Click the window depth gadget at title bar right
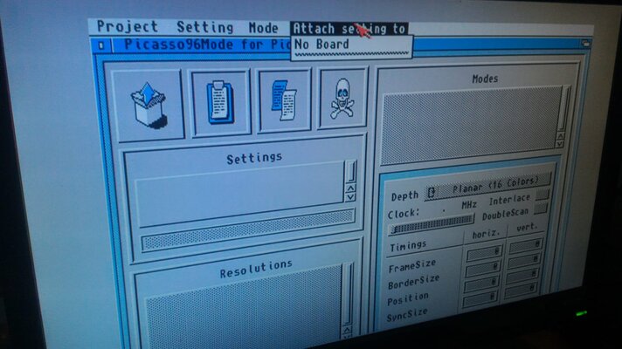Image resolution: width=622 pixels, height=349 pixels. [x=584, y=43]
